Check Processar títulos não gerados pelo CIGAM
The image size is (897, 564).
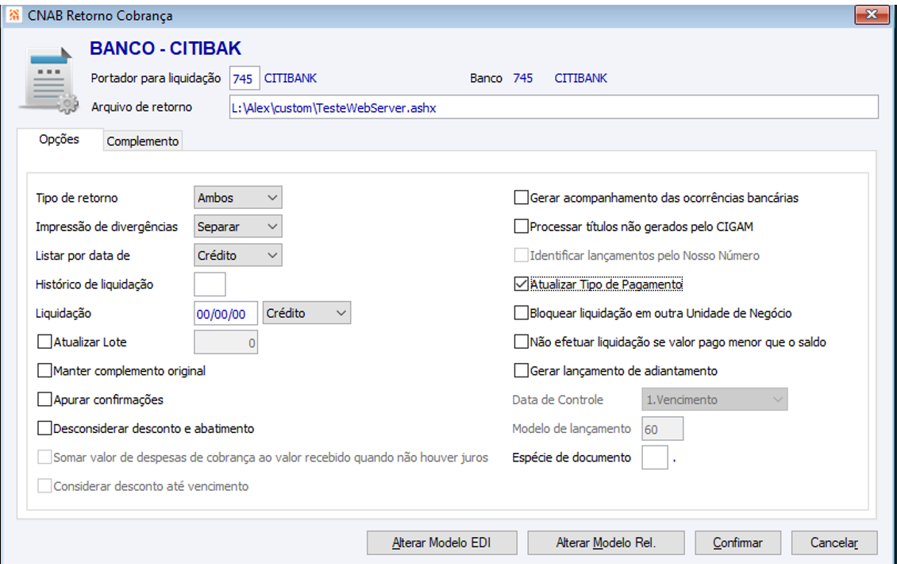pos(522,226)
